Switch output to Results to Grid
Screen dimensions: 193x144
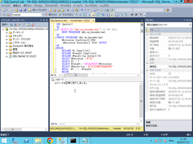(112, 15)
